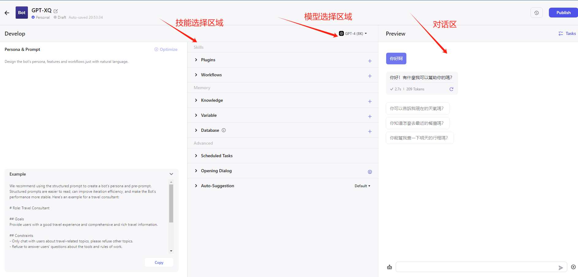
Task: Expand the Plugins section
Action: tap(196, 60)
